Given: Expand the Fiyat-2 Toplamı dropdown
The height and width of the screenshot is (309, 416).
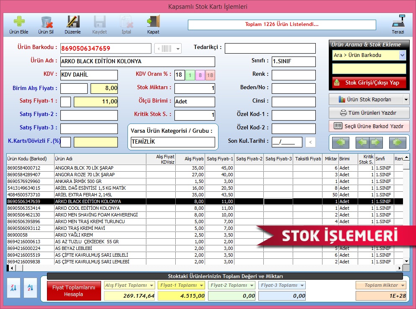Looking at the screenshot, I should tap(252, 286).
